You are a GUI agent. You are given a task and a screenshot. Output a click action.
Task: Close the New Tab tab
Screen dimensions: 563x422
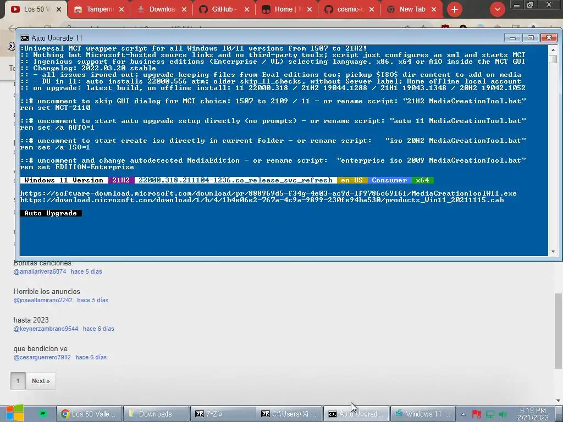click(x=434, y=9)
